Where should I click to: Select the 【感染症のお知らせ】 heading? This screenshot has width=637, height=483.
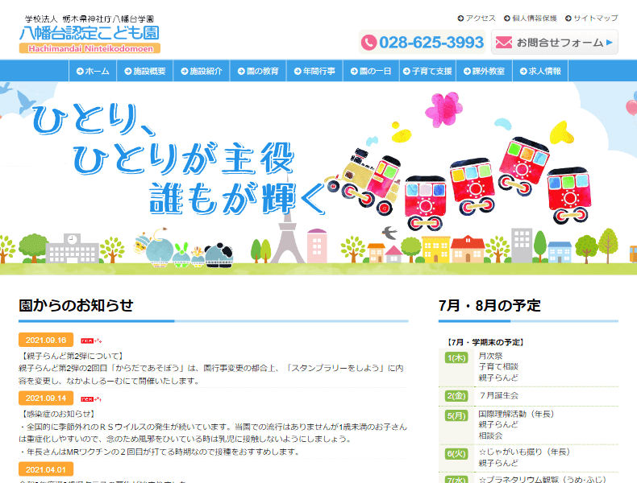tap(57, 414)
